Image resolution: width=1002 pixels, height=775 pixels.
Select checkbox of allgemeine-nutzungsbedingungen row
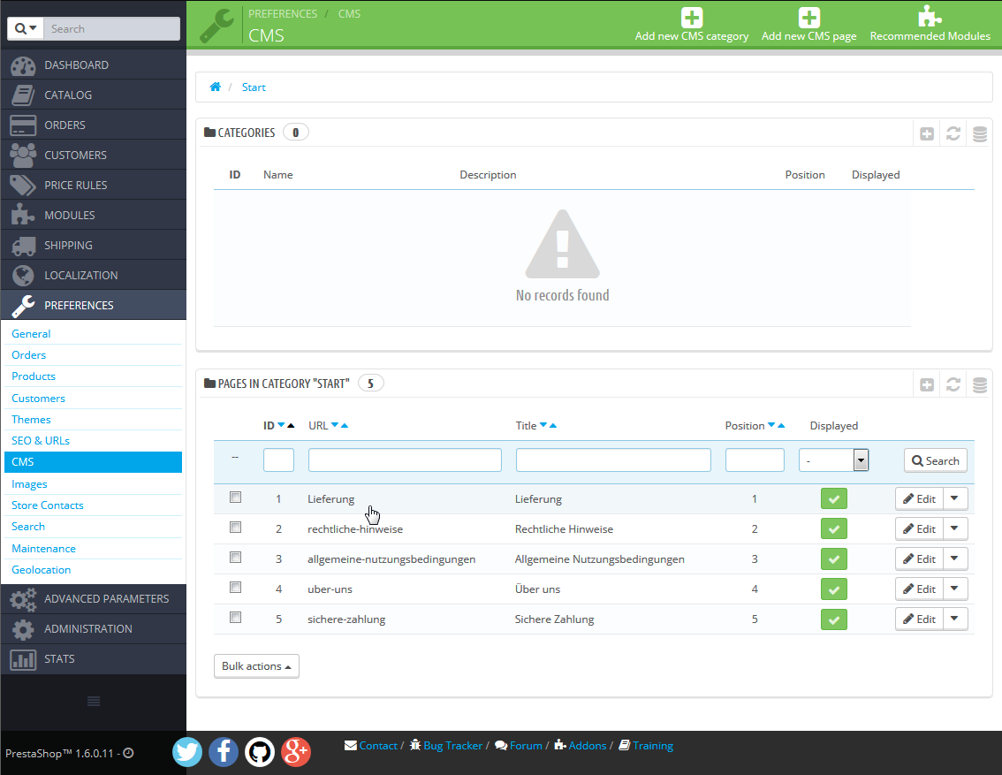click(x=235, y=557)
